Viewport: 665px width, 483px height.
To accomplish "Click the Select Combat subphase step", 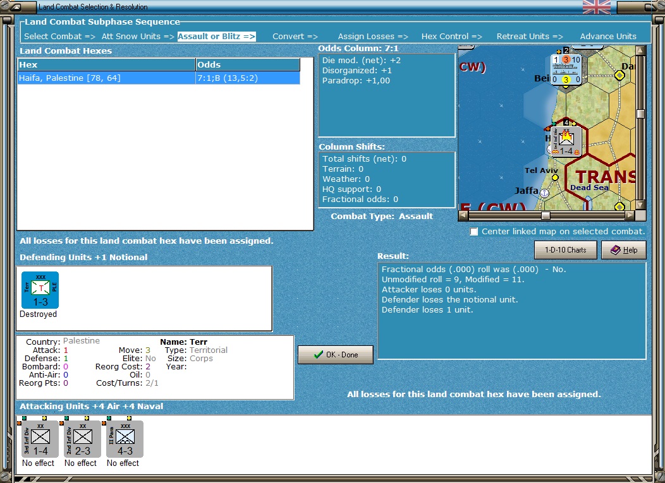I will point(59,37).
